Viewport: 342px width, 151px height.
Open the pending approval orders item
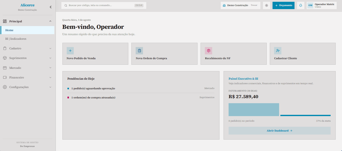pos(141,88)
